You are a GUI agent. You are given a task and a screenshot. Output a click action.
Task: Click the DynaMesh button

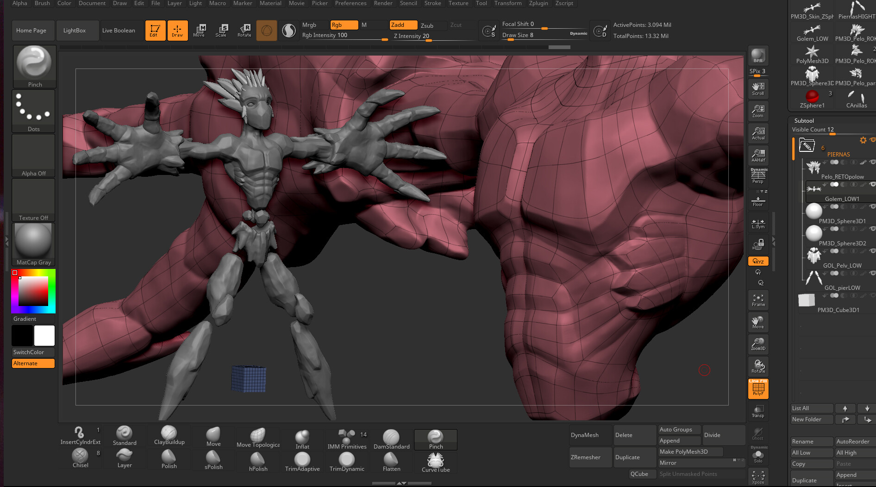click(586, 435)
